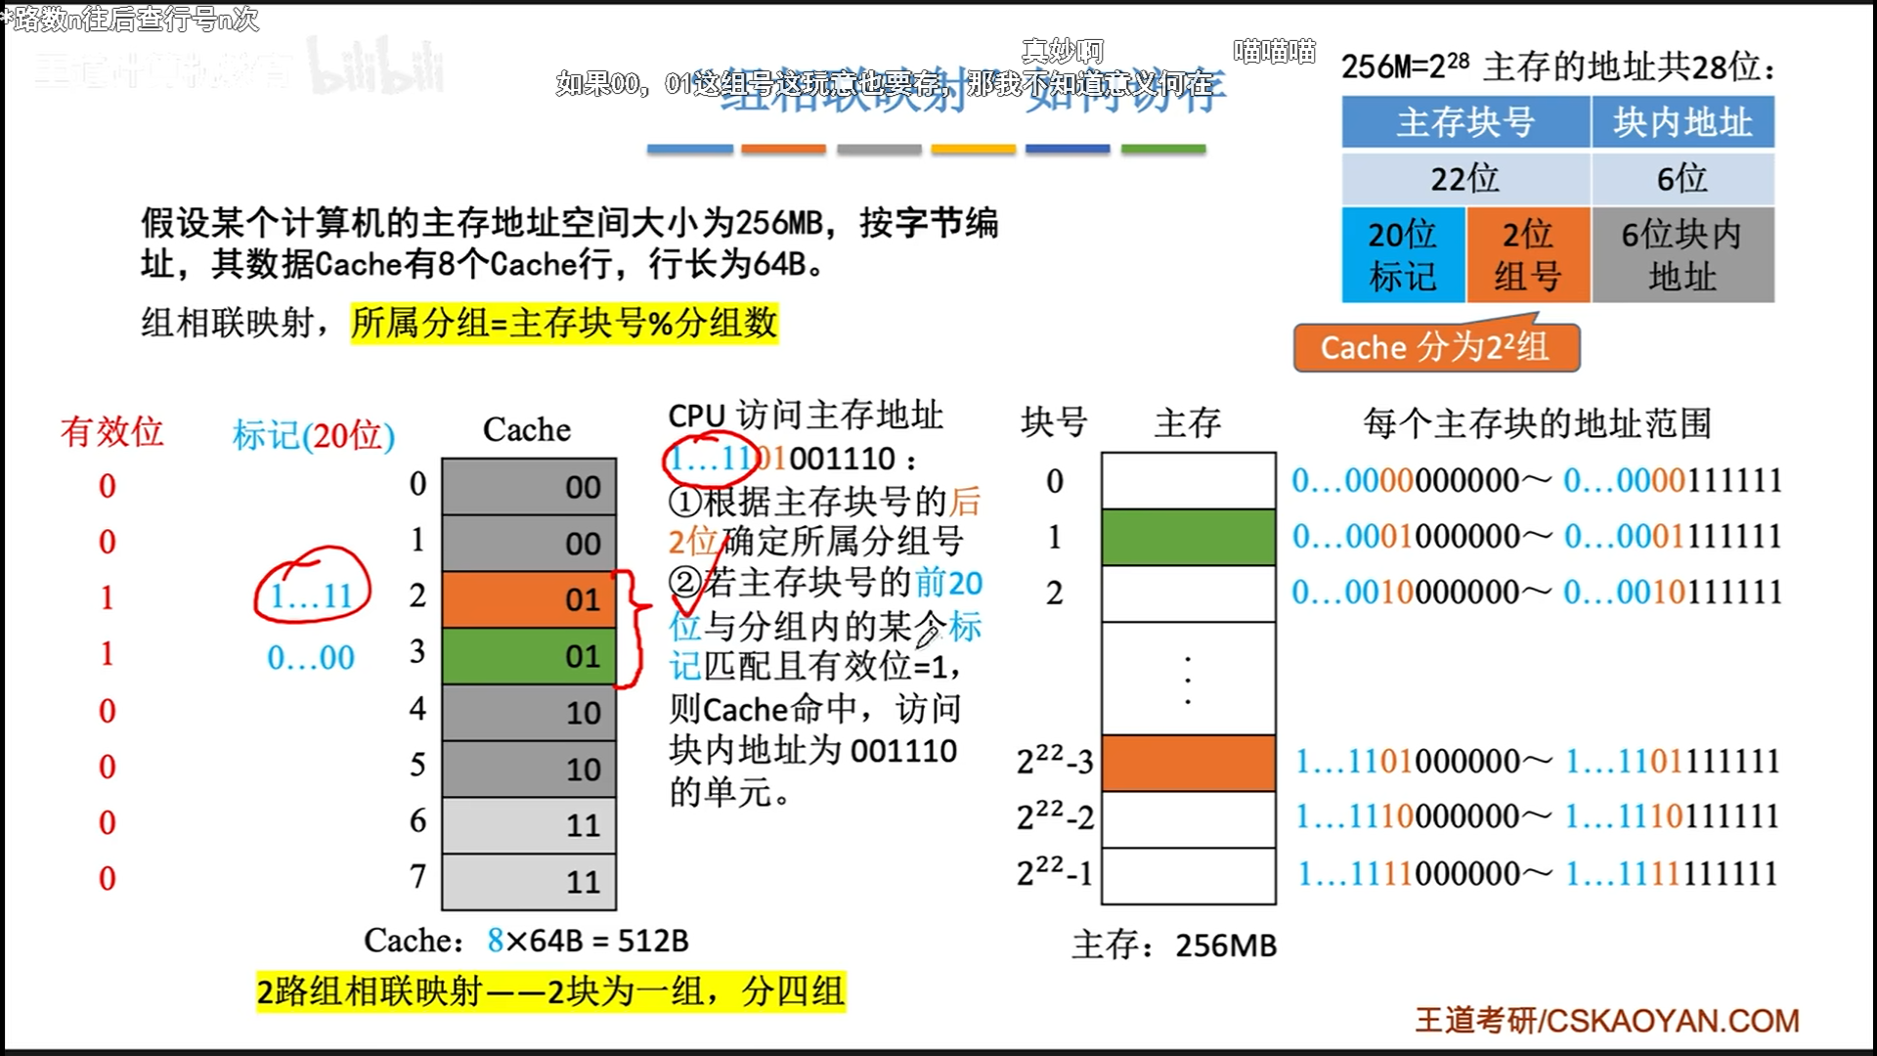Select orange Cache row 2
Screen dimensions: 1877x1056
tap(528, 599)
